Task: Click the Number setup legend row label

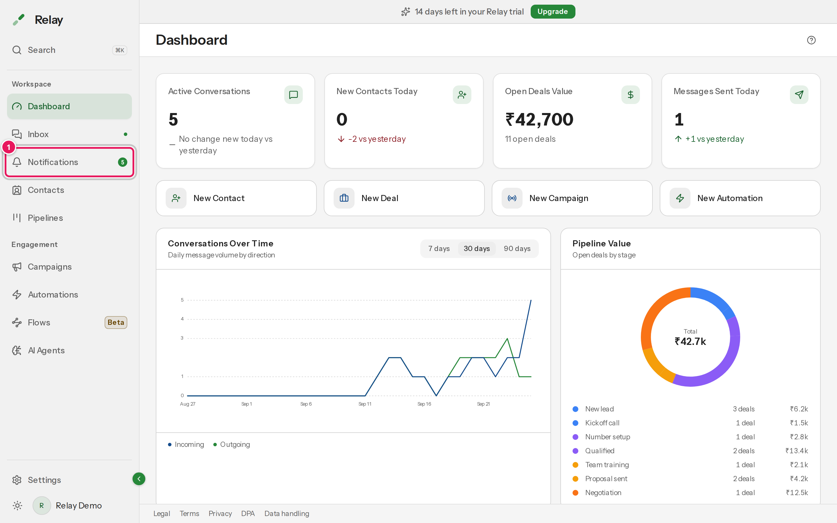Action: (608, 437)
